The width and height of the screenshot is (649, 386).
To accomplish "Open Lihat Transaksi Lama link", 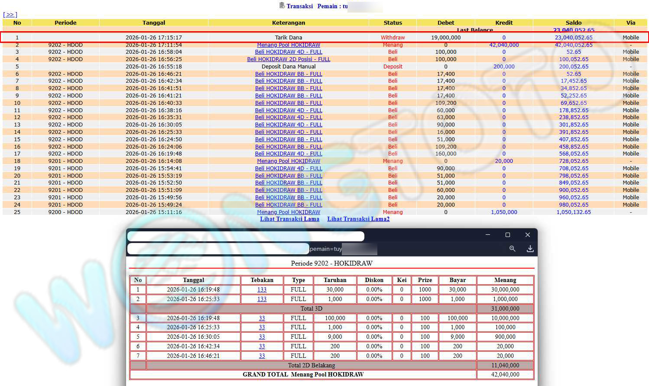I will (289, 219).
